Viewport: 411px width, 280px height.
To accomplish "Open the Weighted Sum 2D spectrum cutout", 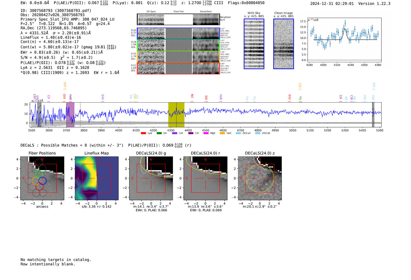I will 178,19.
